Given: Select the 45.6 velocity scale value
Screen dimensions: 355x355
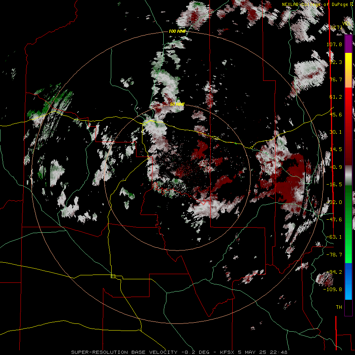Looking at the screenshot, I should (336, 114).
